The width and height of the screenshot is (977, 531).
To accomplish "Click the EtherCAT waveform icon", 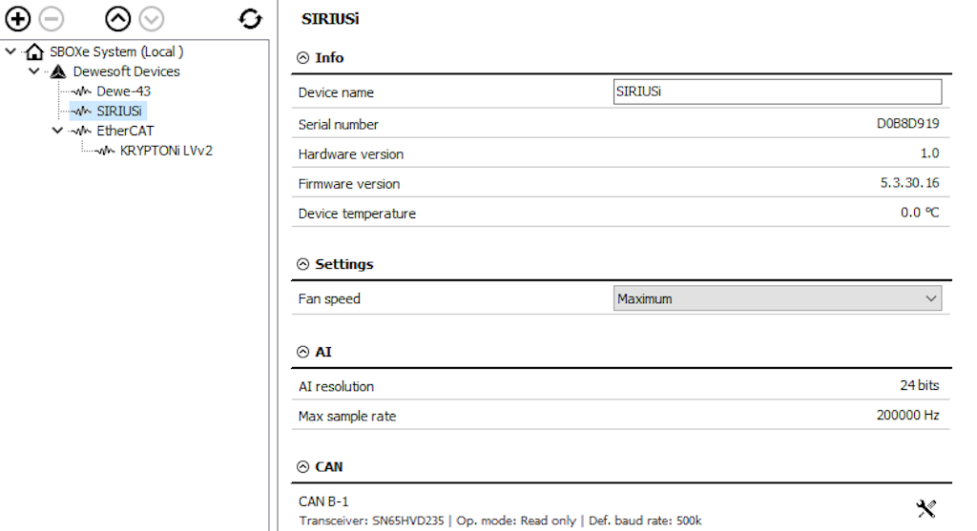I will coord(82,131).
